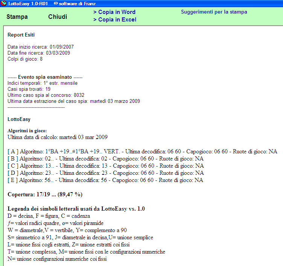Click the Stampa button
283x266 pixels.
pos(17,17)
